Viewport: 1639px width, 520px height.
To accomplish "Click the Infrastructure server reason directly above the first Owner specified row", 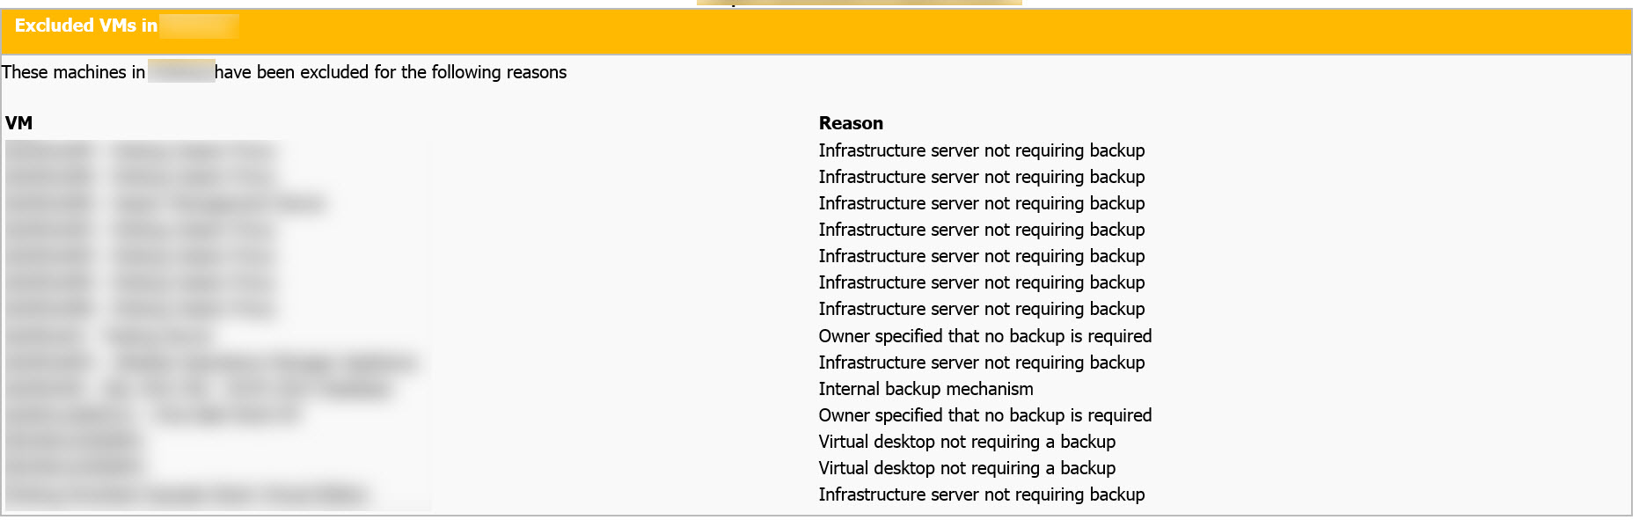I will (x=981, y=309).
